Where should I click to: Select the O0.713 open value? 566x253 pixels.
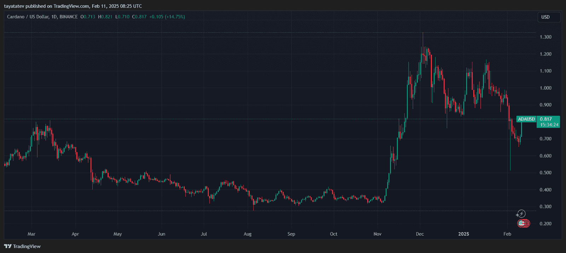[x=88, y=17]
